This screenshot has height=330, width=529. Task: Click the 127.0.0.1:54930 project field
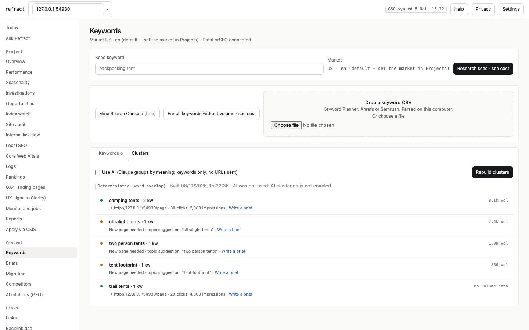[x=68, y=9]
